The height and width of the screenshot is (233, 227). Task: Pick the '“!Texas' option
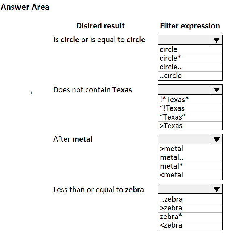pyautogui.click(x=190, y=108)
